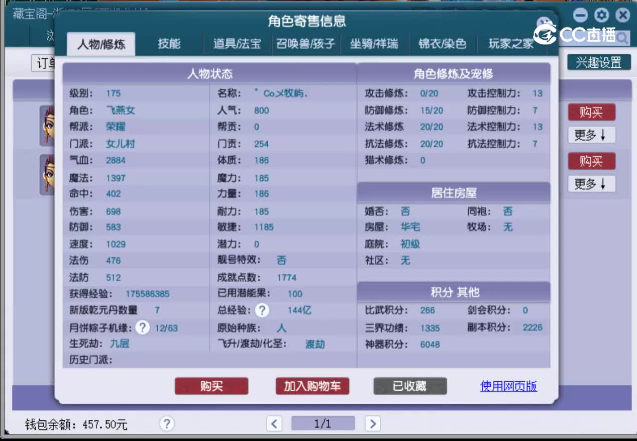637x441 pixels.
Task: Click the character avatar thumbnail on left
Action: point(48,126)
